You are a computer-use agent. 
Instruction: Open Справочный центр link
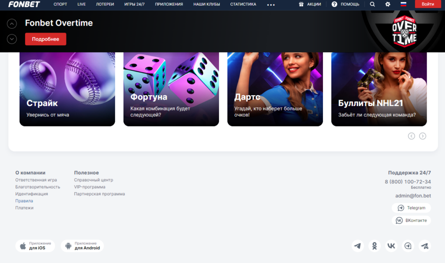point(93,180)
